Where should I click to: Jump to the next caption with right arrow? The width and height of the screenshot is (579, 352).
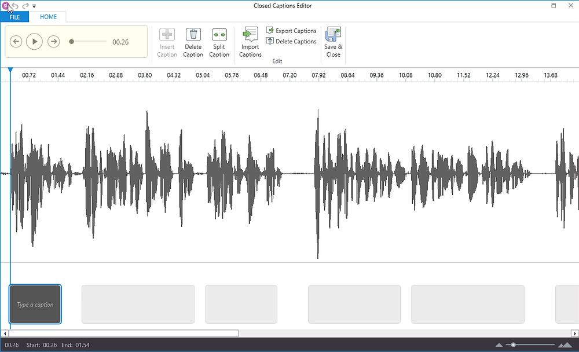pyautogui.click(x=53, y=42)
